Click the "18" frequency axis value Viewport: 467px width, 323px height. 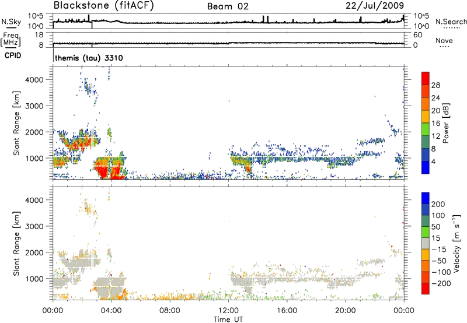39,35
